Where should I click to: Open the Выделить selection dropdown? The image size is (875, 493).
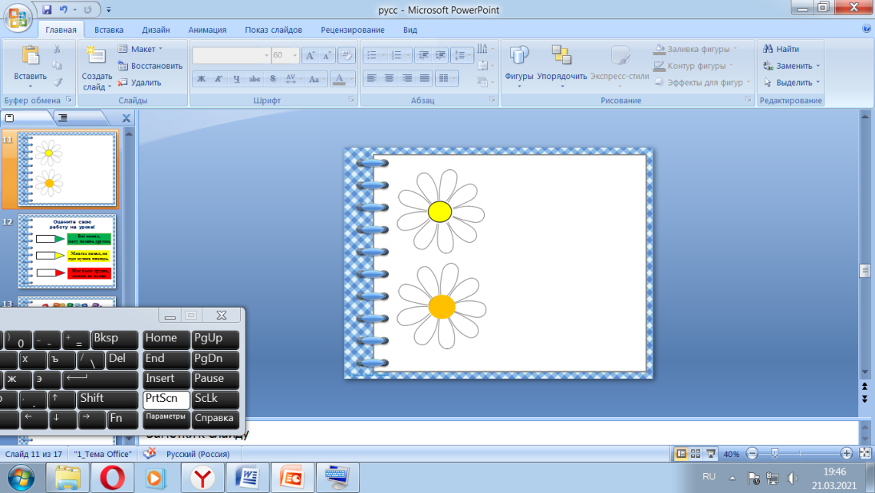818,83
